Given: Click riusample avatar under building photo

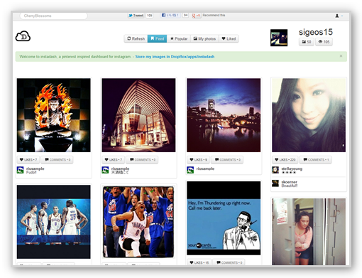Looking at the screenshot, I should point(105,170).
